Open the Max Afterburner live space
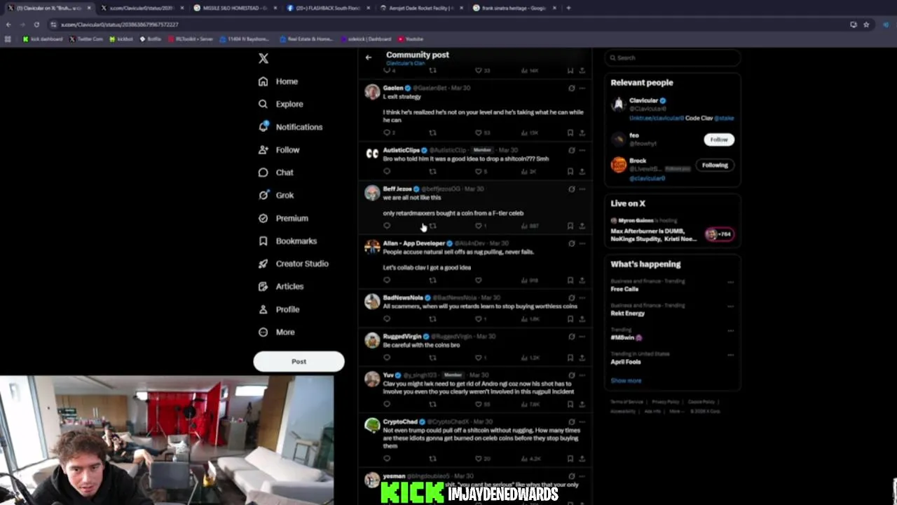 pyautogui.click(x=671, y=230)
